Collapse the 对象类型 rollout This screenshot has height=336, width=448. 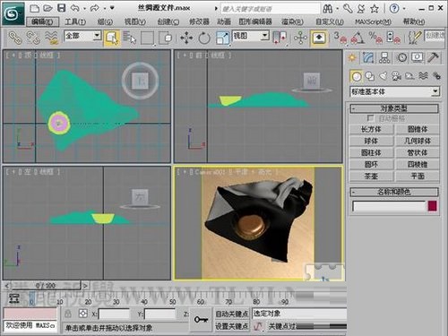coord(394,108)
